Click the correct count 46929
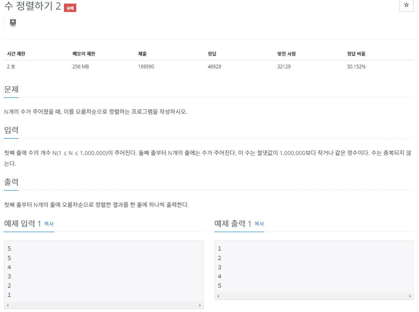Image resolution: width=419 pixels, height=312 pixels. [x=214, y=67]
